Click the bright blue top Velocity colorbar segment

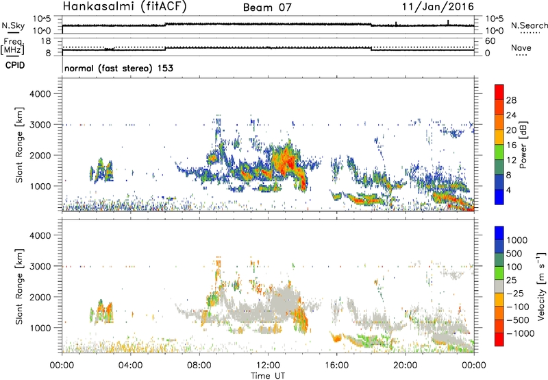click(499, 233)
